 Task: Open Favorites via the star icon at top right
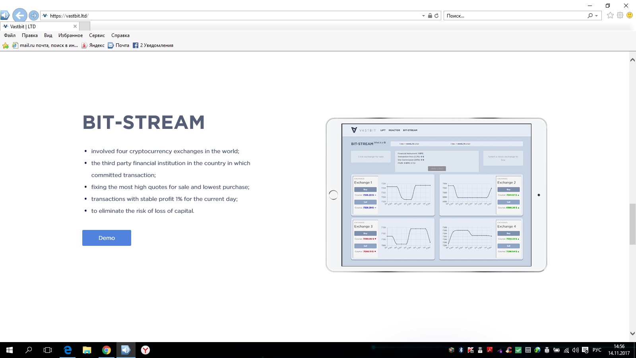coord(610,15)
